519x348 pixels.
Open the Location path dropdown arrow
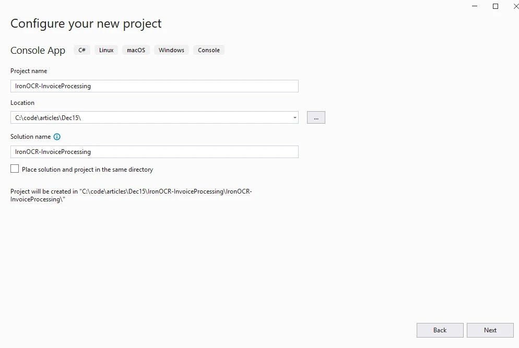pos(295,118)
